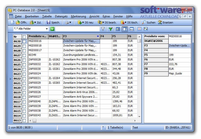
Task: Click the green W search mode icon
Action: pyautogui.click(x=52, y=29)
